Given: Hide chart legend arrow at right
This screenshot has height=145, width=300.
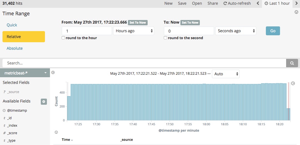Looking at the screenshot, I should pos(293,83).
